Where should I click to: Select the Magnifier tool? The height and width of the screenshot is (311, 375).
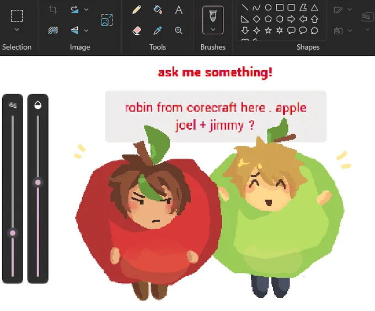tap(179, 30)
